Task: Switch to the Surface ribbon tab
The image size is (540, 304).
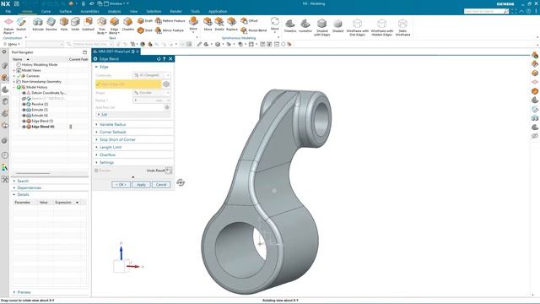Action: [x=66, y=11]
